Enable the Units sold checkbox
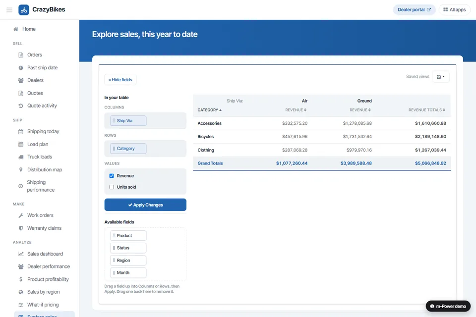 tap(112, 187)
